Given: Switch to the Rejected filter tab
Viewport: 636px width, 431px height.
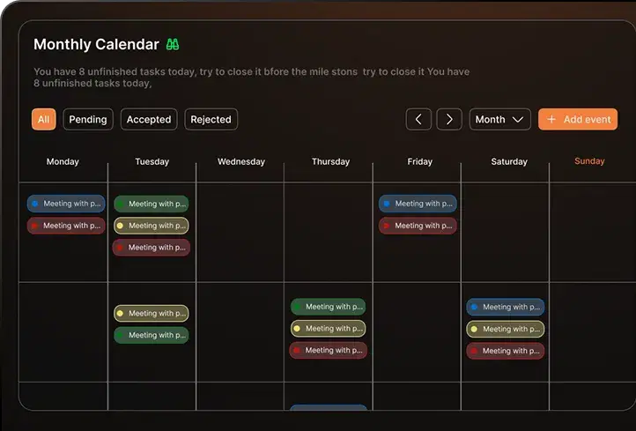Looking at the screenshot, I should 211,119.
